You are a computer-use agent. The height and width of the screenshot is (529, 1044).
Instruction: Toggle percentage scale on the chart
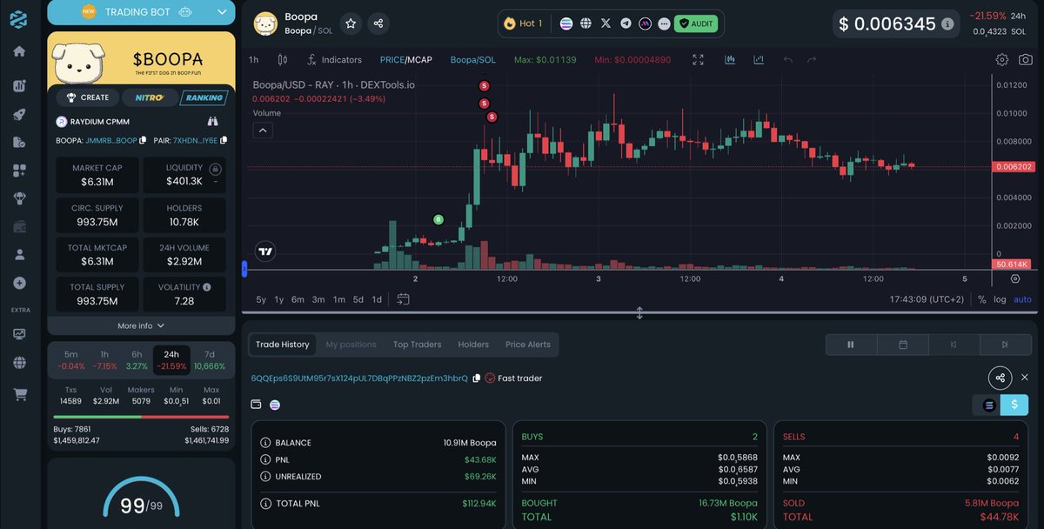pyautogui.click(x=982, y=299)
